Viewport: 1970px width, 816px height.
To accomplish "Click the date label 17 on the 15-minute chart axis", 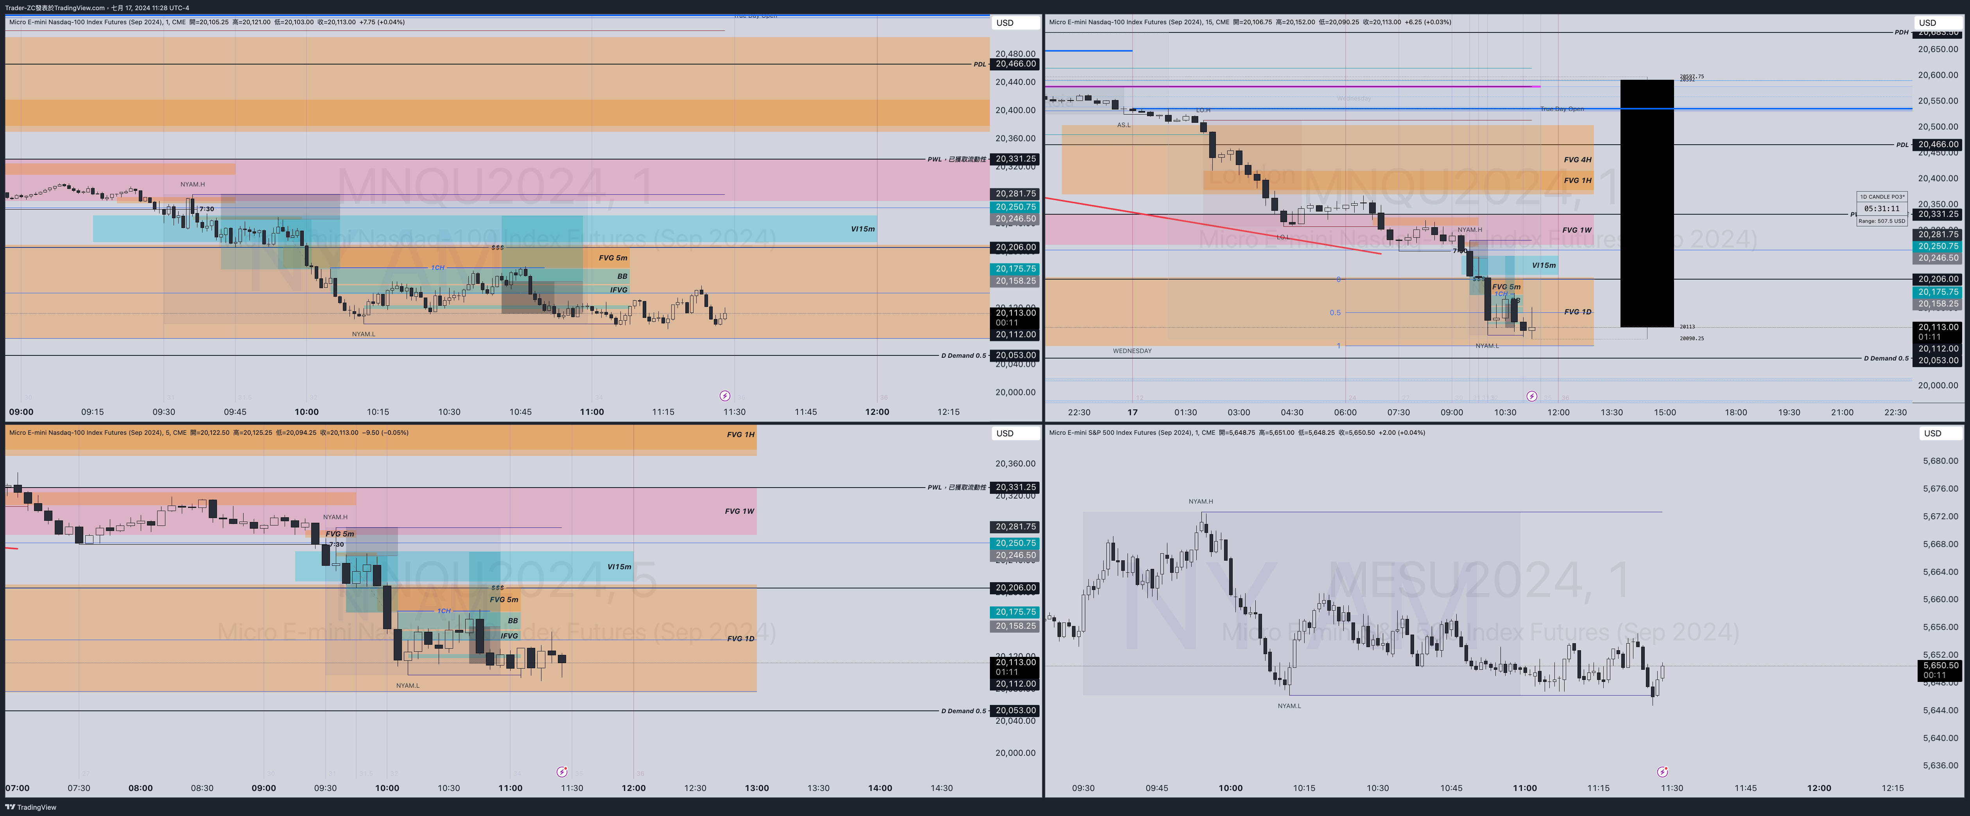I will [1133, 413].
